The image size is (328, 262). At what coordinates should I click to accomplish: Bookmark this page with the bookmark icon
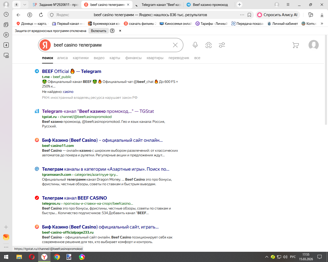[x=249, y=15]
